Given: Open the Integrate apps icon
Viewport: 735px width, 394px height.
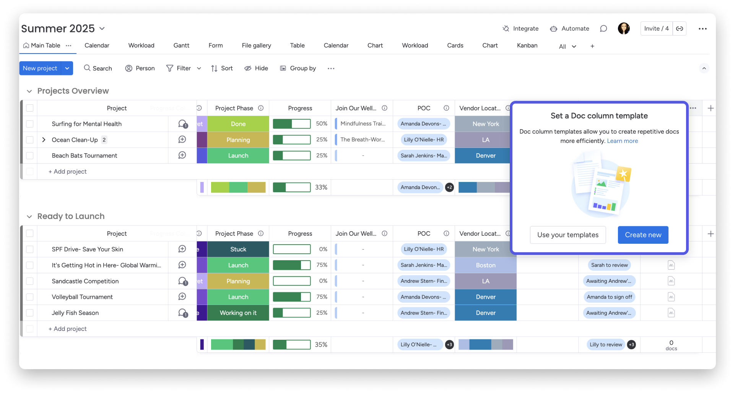Looking at the screenshot, I should [506, 29].
